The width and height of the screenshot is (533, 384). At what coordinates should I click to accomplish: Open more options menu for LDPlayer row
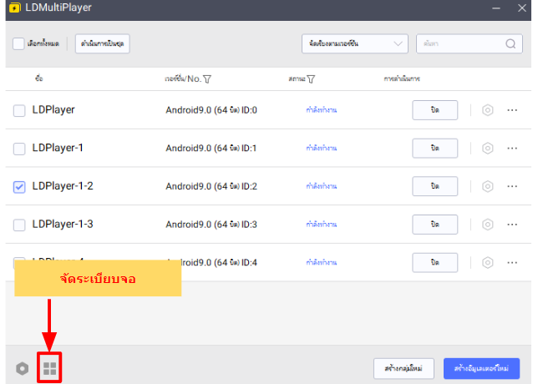click(x=512, y=110)
